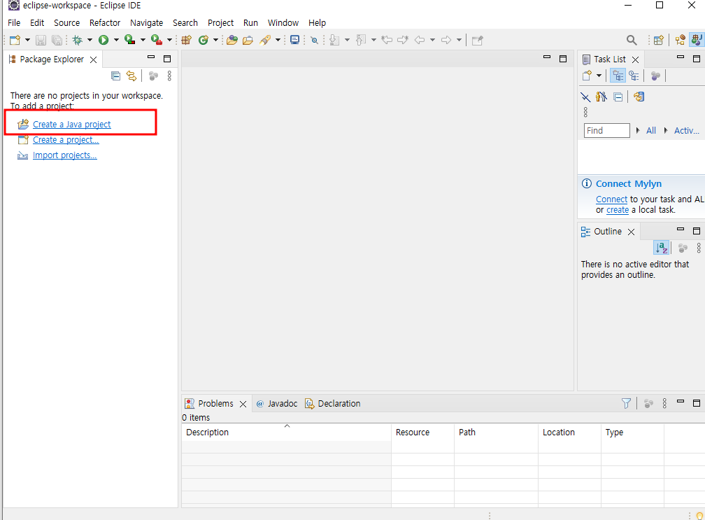Click the Activ... activate task link
Screen dimensions: 705x520
coord(687,130)
